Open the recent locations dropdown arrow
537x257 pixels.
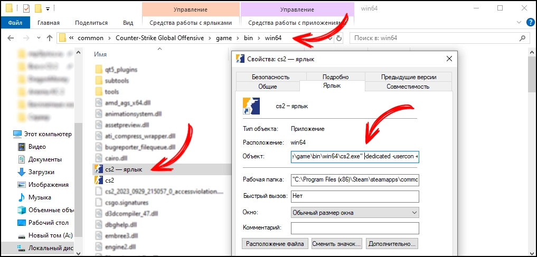(39, 38)
